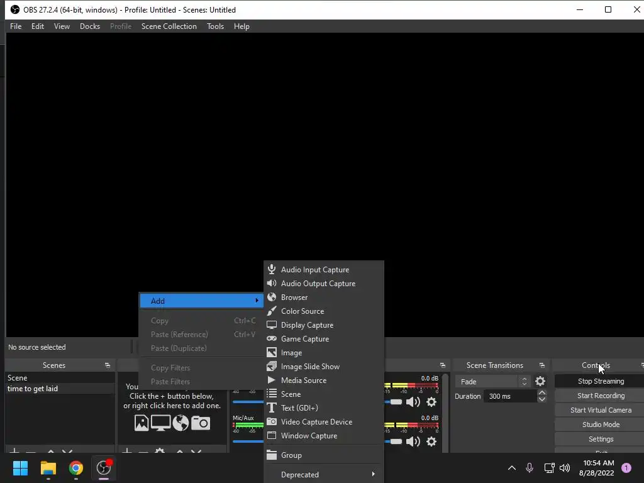This screenshot has width=644, height=483.
Task: Add a Text (GDI+) source
Action: click(x=324, y=408)
